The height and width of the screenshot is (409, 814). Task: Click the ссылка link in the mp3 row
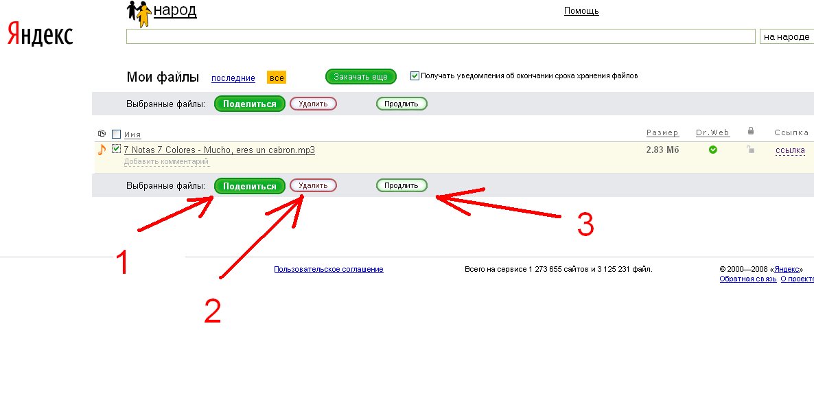tap(790, 150)
